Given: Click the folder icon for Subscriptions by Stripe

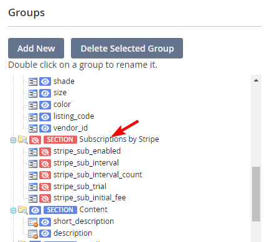Looking at the screenshot, I should click(x=22, y=139).
